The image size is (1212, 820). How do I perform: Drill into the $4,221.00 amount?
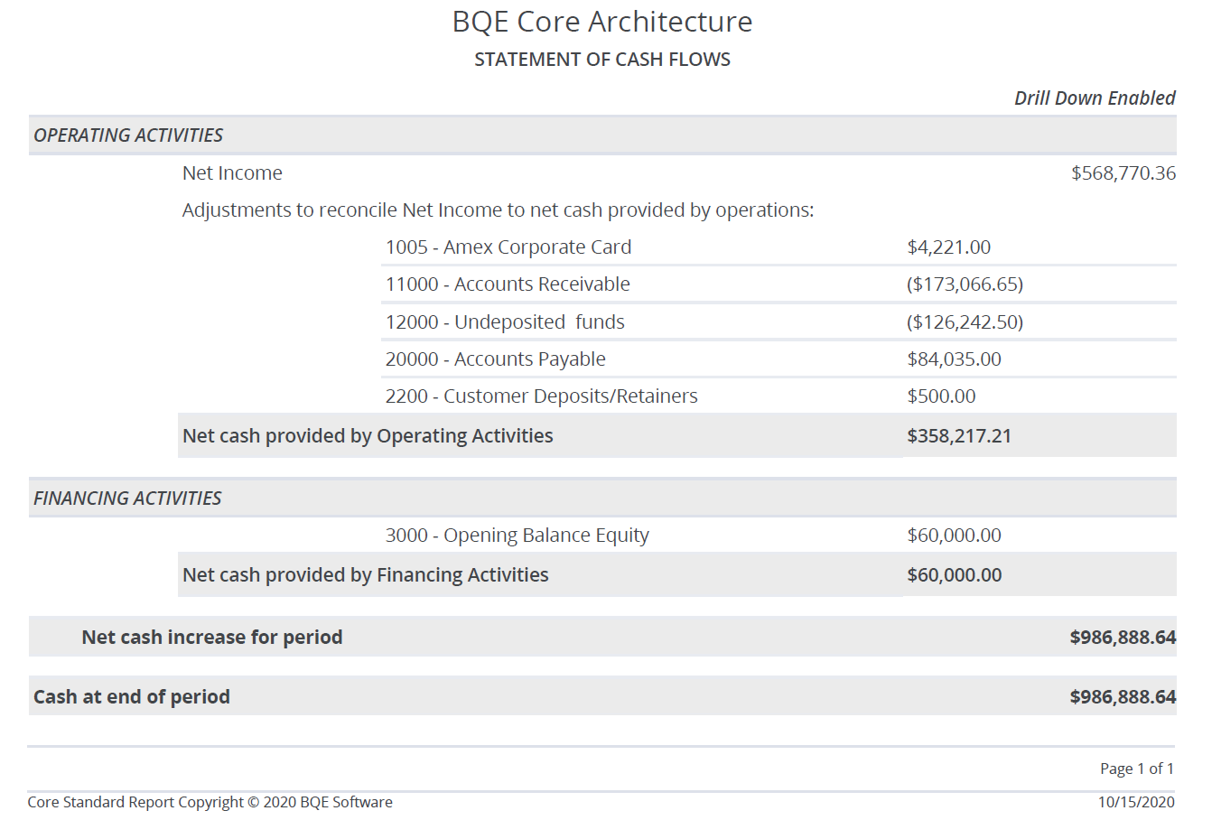(x=948, y=247)
